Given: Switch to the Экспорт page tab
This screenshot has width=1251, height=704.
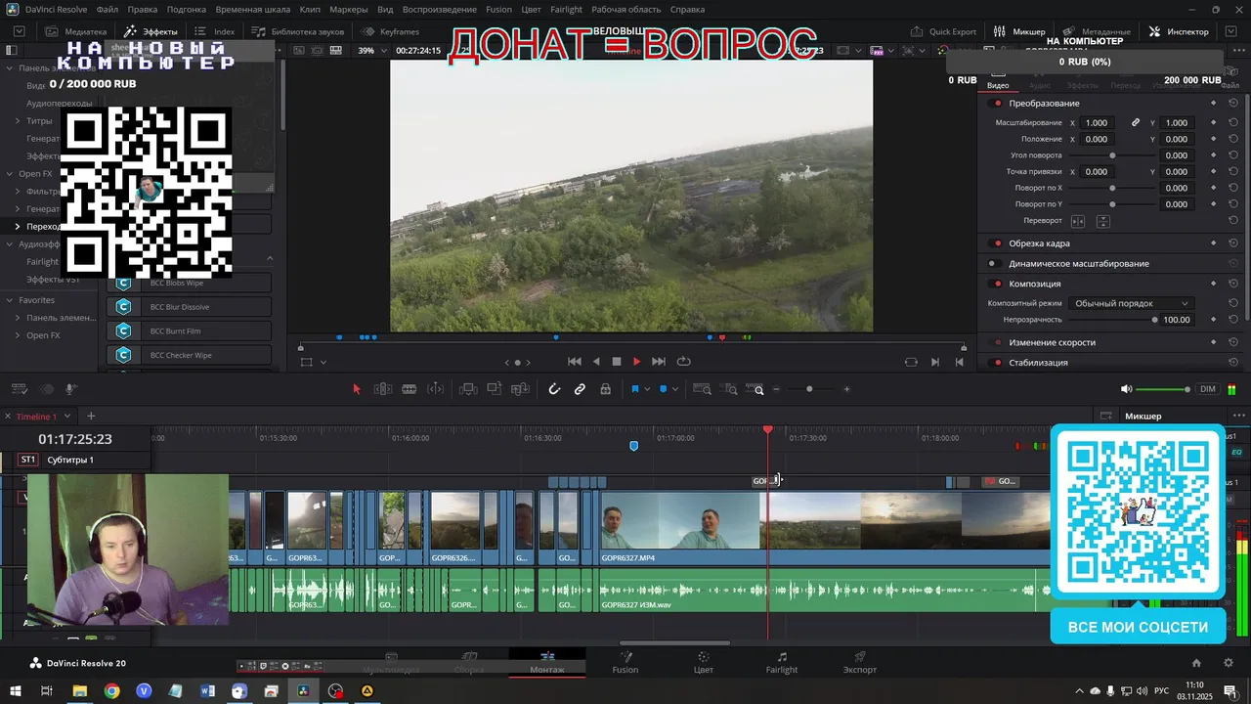Looking at the screenshot, I should [x=860, y=663].
